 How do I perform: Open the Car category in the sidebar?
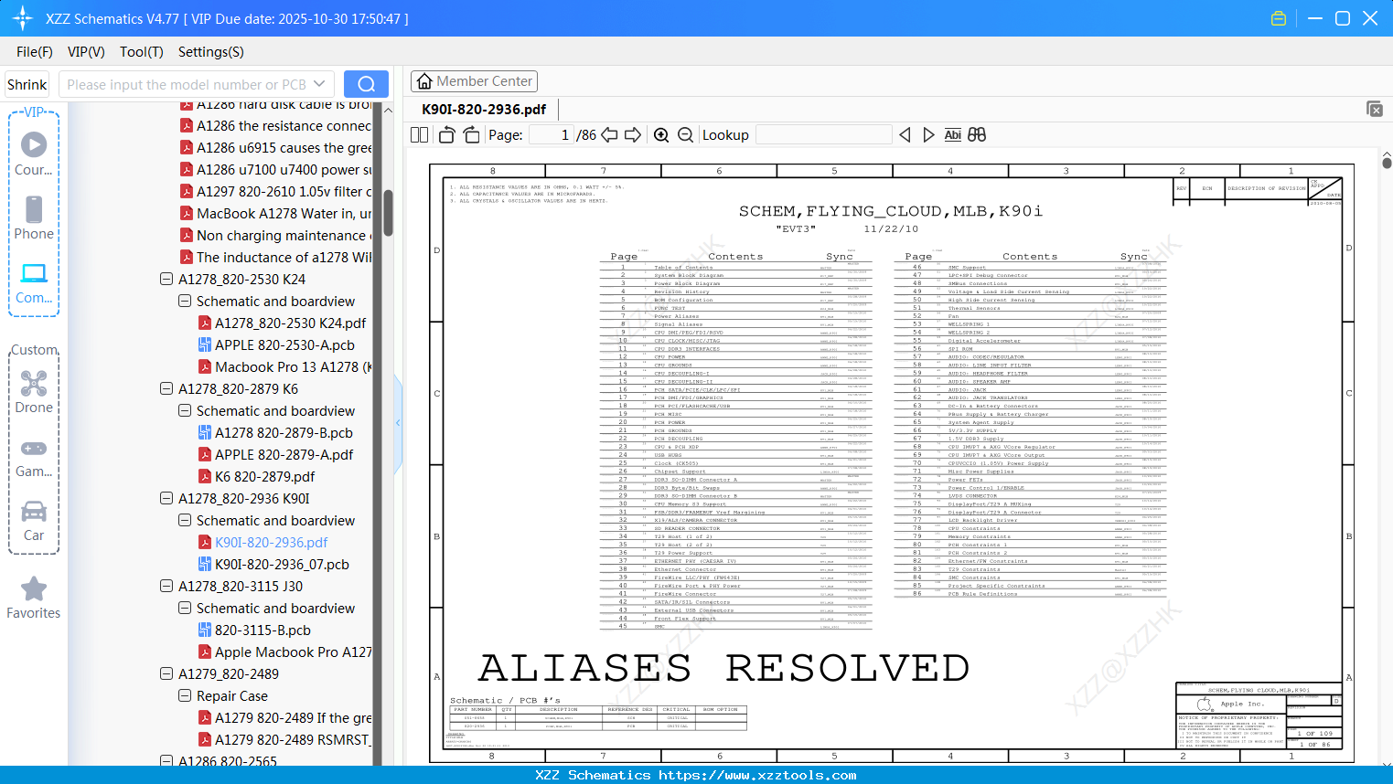point(34,520)
